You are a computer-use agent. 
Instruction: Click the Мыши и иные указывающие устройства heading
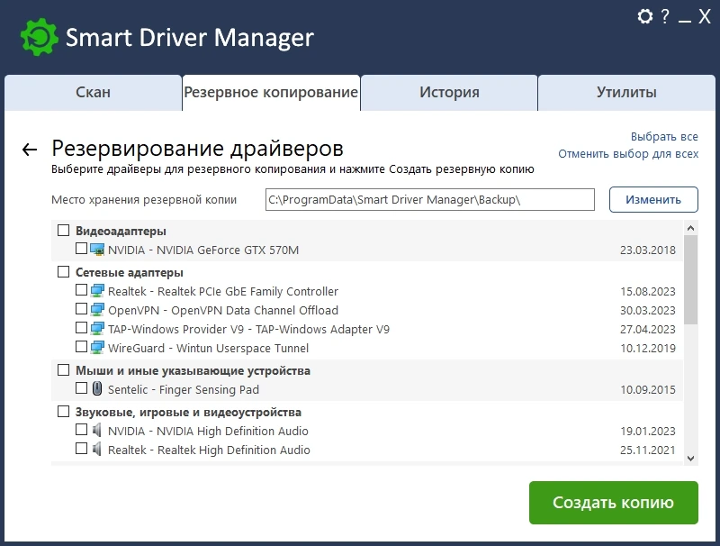coord(193,370)
